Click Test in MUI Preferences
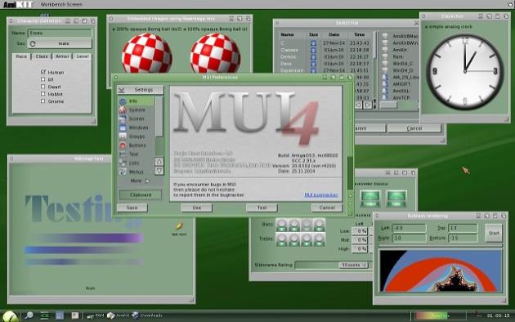Image resolution: width=515 pixels, height=322 pixels. click(262, 208)
